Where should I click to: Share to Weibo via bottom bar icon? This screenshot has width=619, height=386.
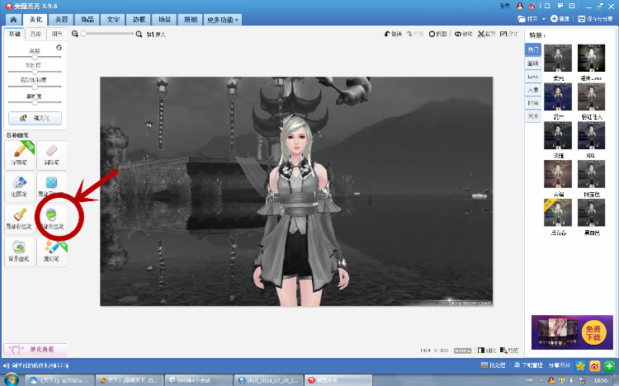595,366
